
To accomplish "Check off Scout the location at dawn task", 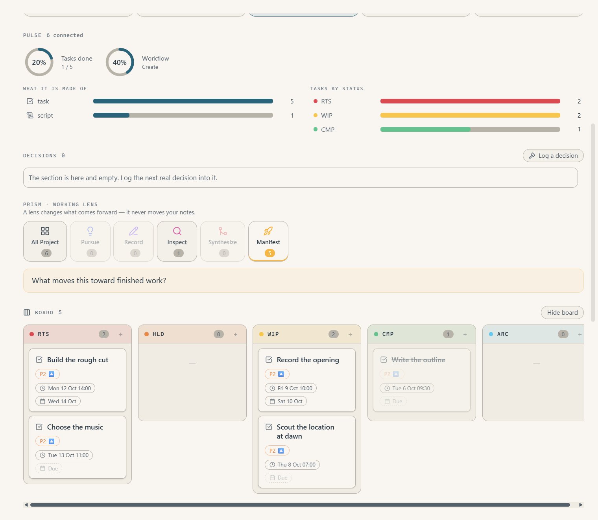I will (269, 427).
